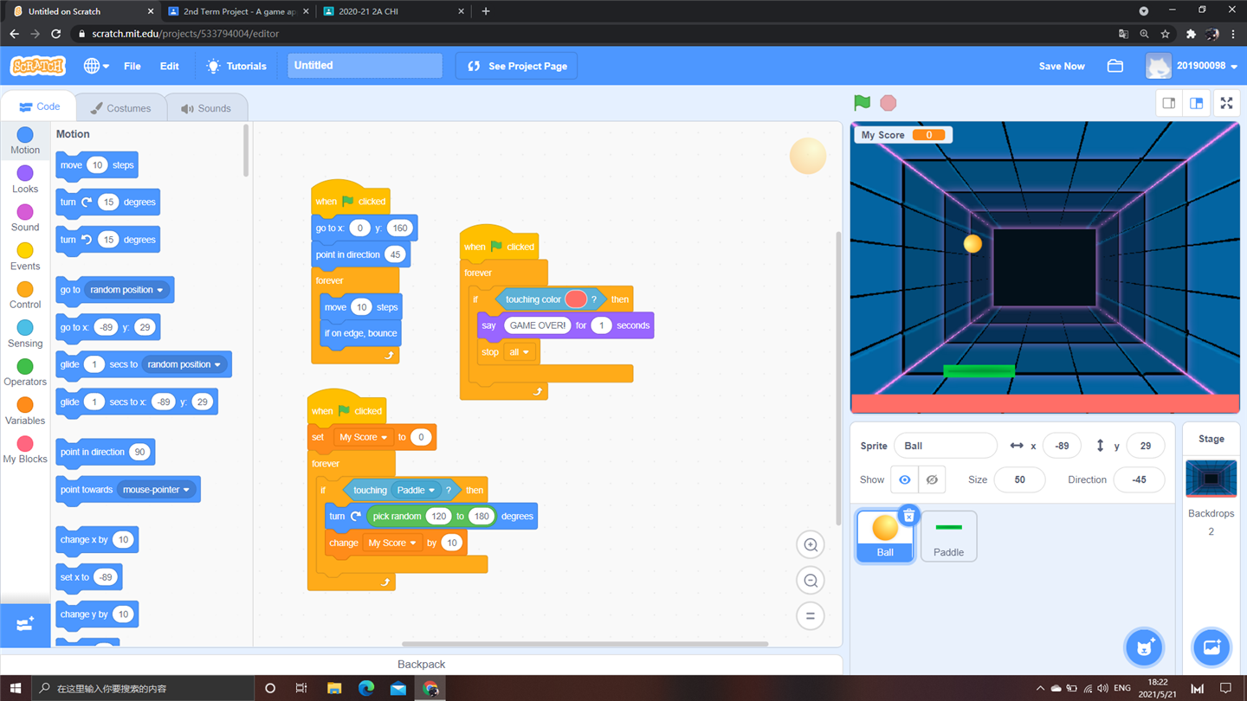
Task: Switch to small stage layout
Action: tap(1168, 103)
